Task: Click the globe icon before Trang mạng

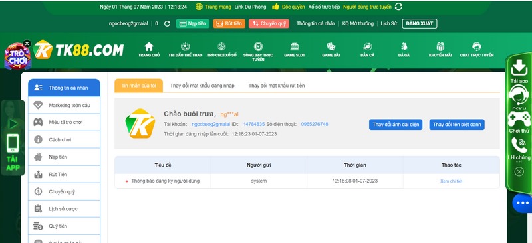Action: [x=199, y=7]
